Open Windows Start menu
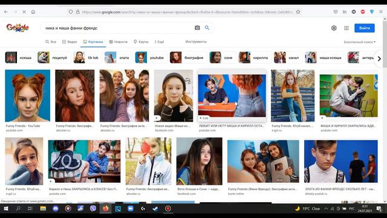Viewport: 387px width, 218px height. click(6, 208)
